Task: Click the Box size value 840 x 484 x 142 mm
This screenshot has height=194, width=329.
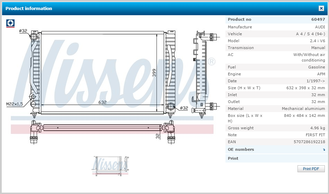Action: (x=304, y=116)
